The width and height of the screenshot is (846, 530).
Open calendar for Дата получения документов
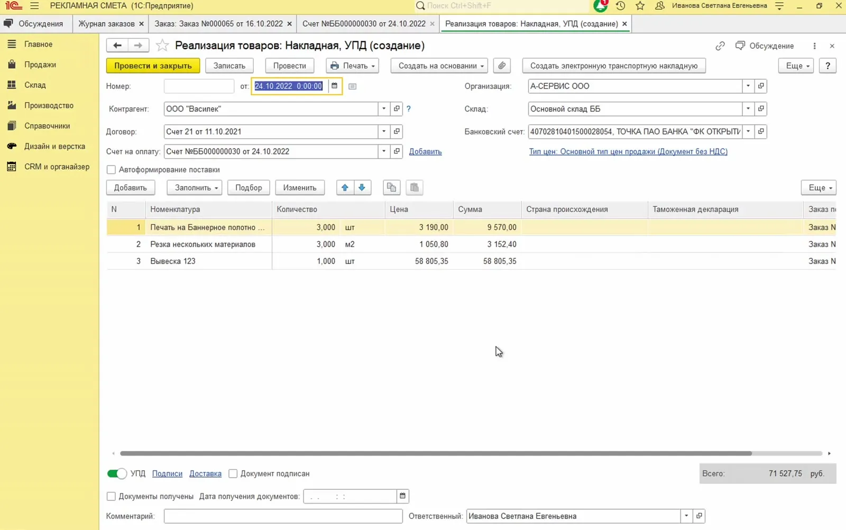click(x=402, y=496)
